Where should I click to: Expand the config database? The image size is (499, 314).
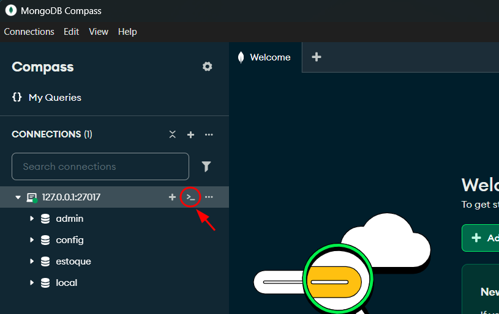(x=32, y=240)
